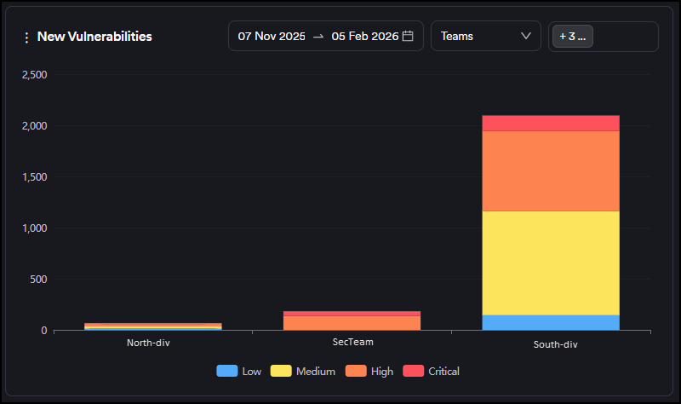The height and width of the screenshot is (404, 681).
Task: Select the start date 07 Nov 2025
Action: pyautogui.click(x=272, y=37)
